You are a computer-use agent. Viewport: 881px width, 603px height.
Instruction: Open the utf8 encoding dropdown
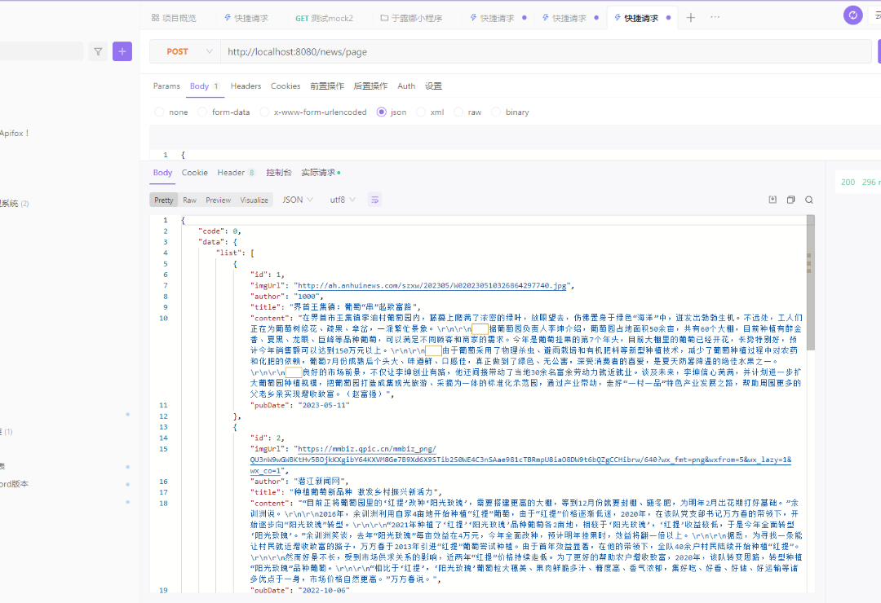pos(343,200)
